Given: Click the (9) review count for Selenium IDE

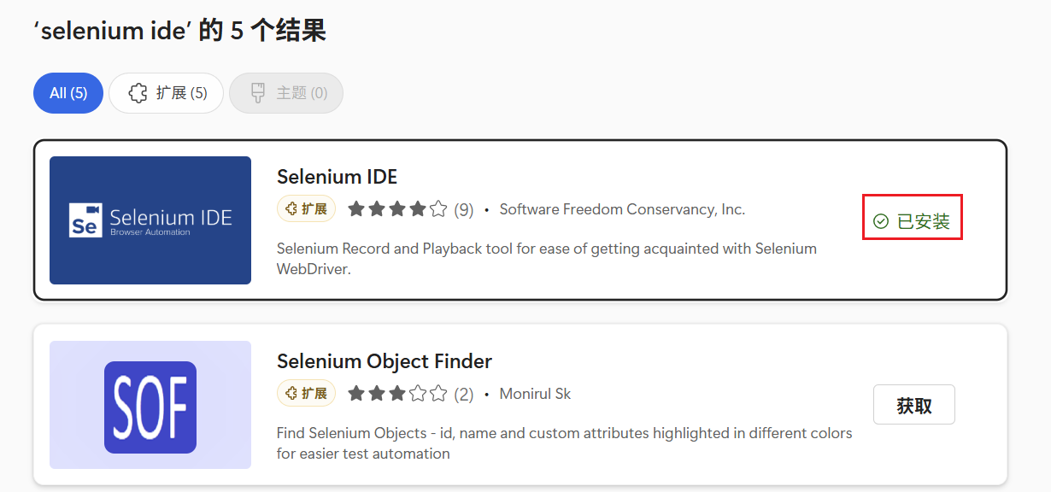Looking at the screenshot, I should 464,209.
